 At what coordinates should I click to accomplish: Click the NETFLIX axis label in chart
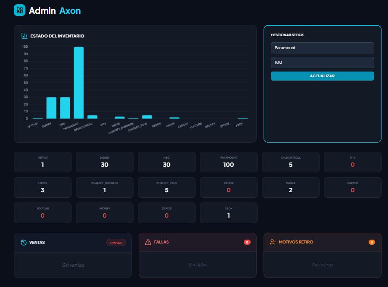click(33, 125)
